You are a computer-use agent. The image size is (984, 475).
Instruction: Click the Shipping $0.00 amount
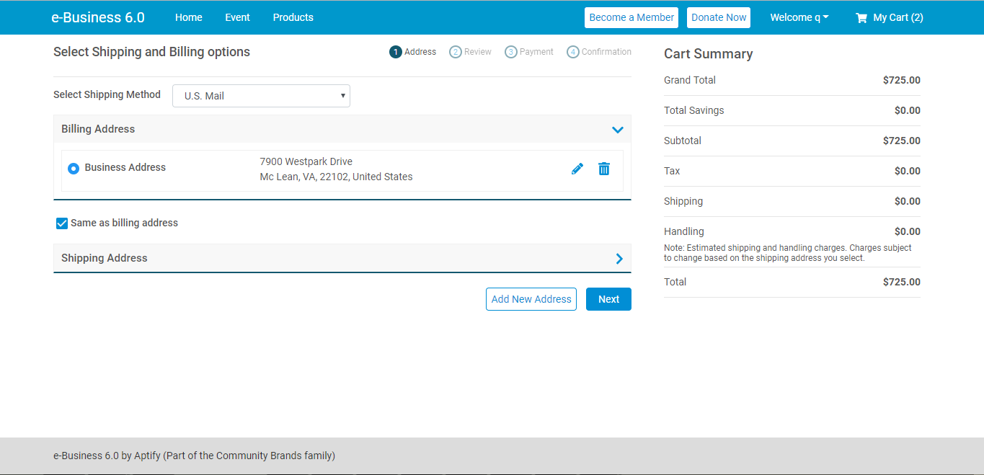coord(908,201)
